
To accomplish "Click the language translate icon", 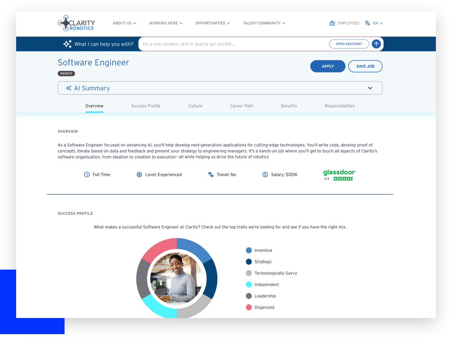I will point(367,23).
